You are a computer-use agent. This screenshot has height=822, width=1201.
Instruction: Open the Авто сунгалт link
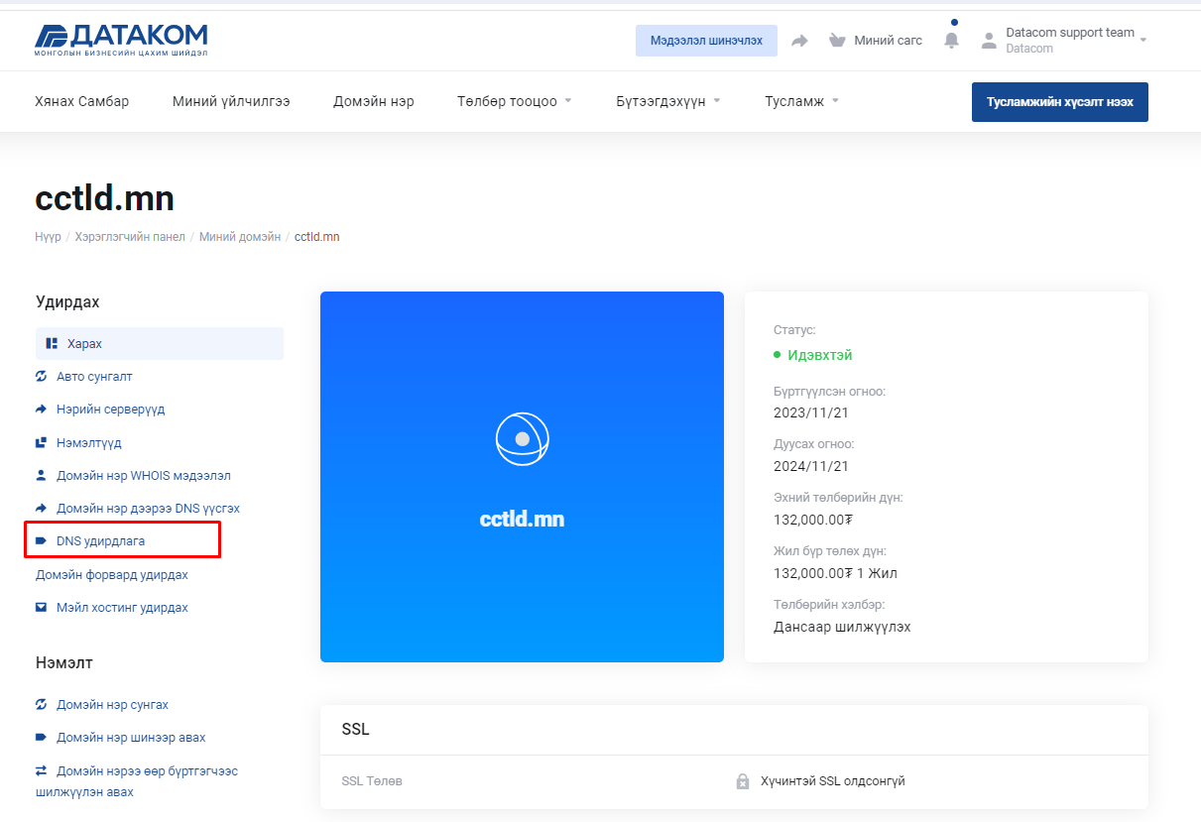(94, 377)
